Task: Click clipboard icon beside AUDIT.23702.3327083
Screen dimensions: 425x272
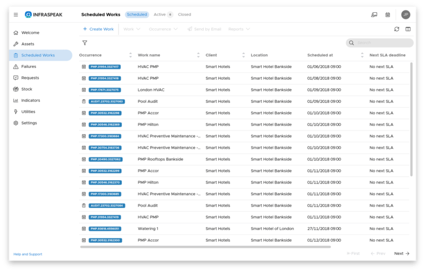Action: pyautogui.click(x=84, y=101)
